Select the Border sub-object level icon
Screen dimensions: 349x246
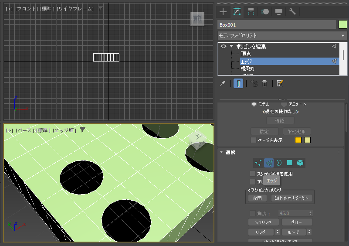pyautogui.click(x=279, y=163)
